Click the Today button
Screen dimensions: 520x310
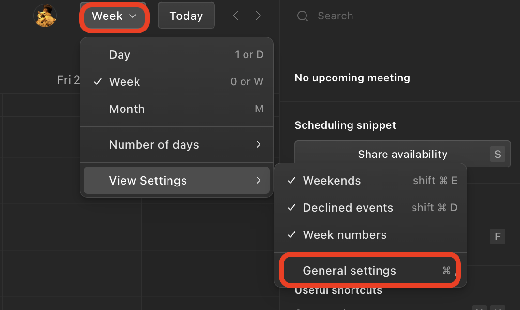pyautogui.click(x=186, y=16)
